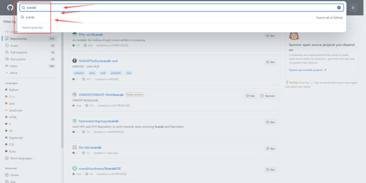Viewport: 366px width, 183px height.
Task: Click the sponsor mascot illustration
Action: 294,36
